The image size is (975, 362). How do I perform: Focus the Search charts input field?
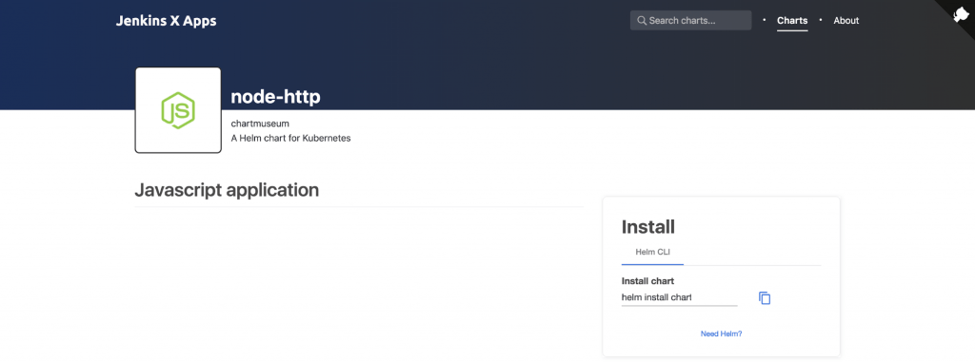click(691, 21)
